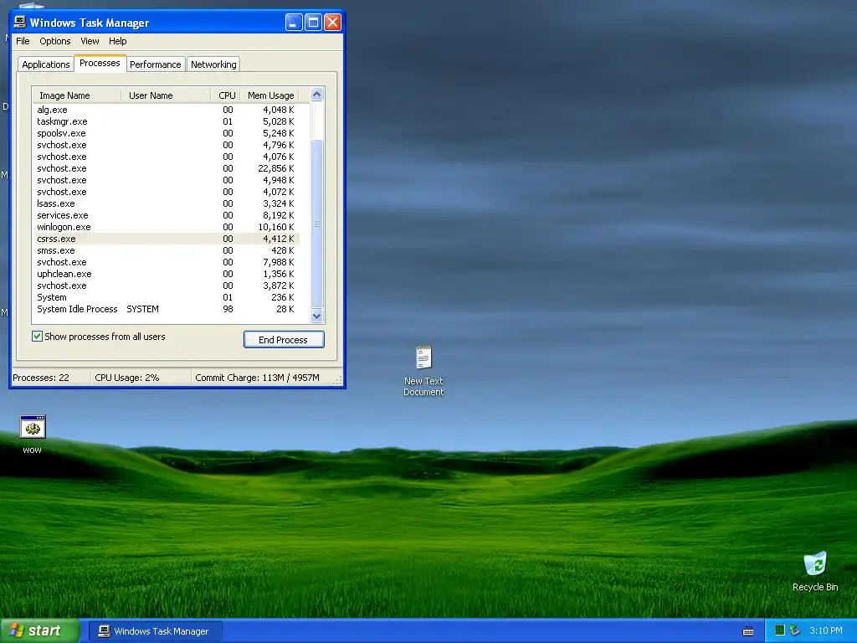857x643 pixels.
Task: Select svchost.exe using 22,856 K
Action: [167, 168]
